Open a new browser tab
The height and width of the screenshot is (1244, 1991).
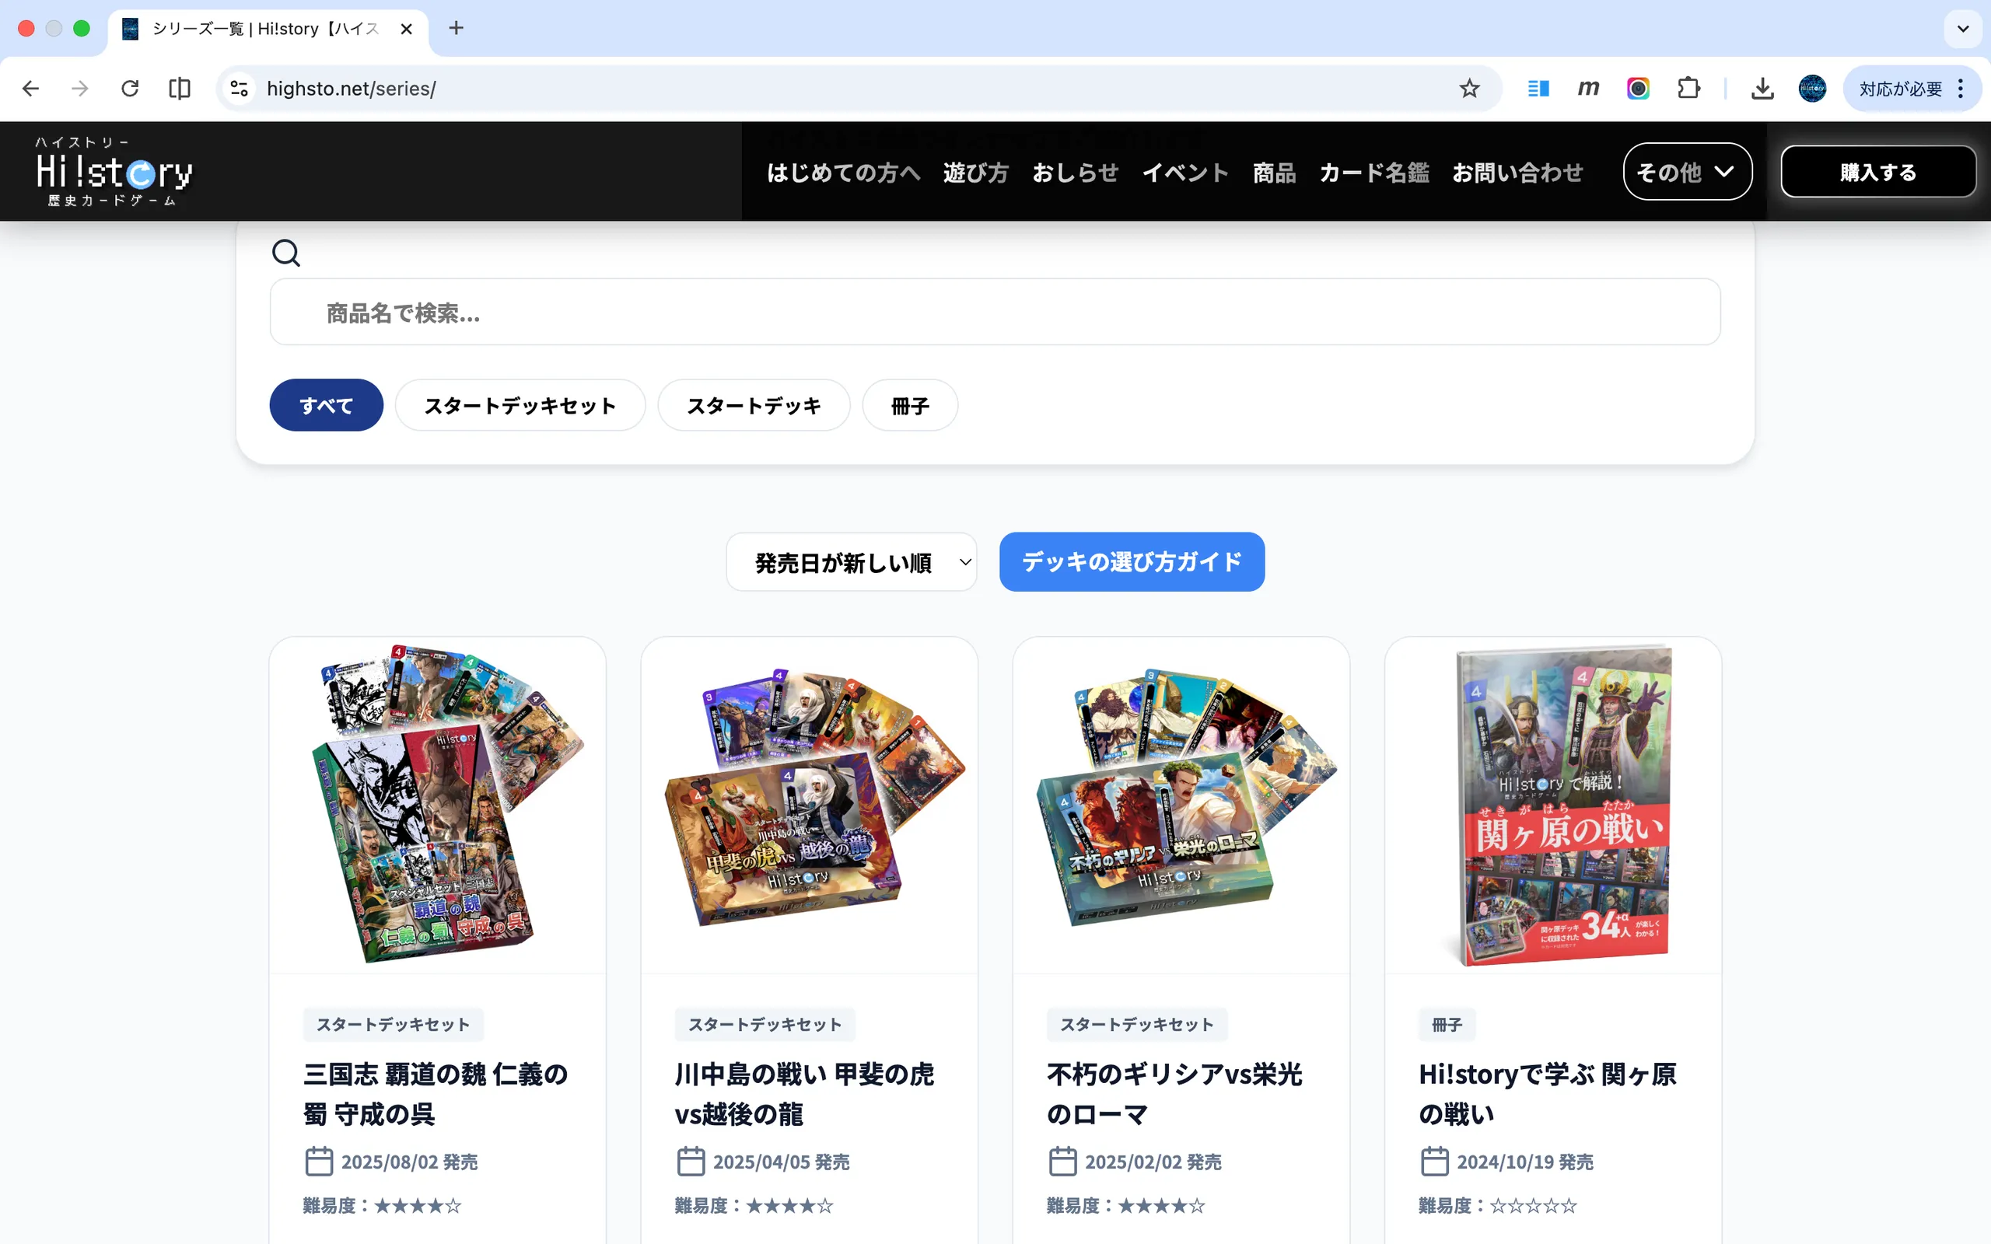point(457,28)
